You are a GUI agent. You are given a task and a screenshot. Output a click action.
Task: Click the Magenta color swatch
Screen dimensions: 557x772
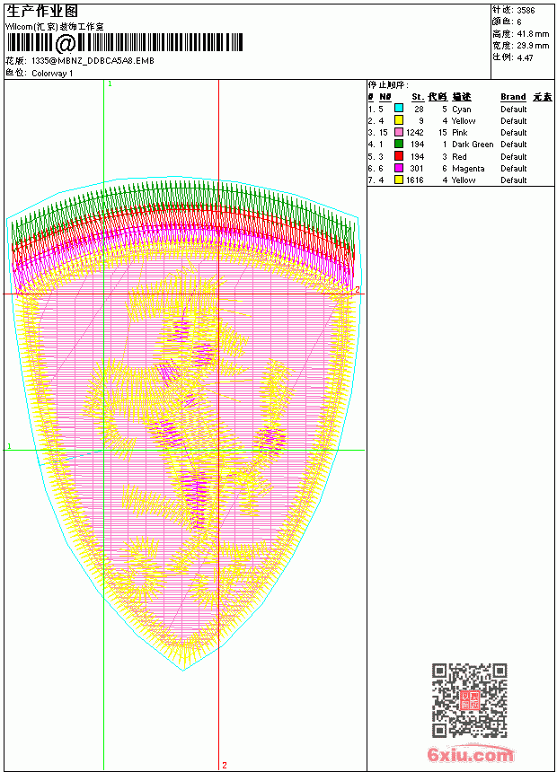399,168
